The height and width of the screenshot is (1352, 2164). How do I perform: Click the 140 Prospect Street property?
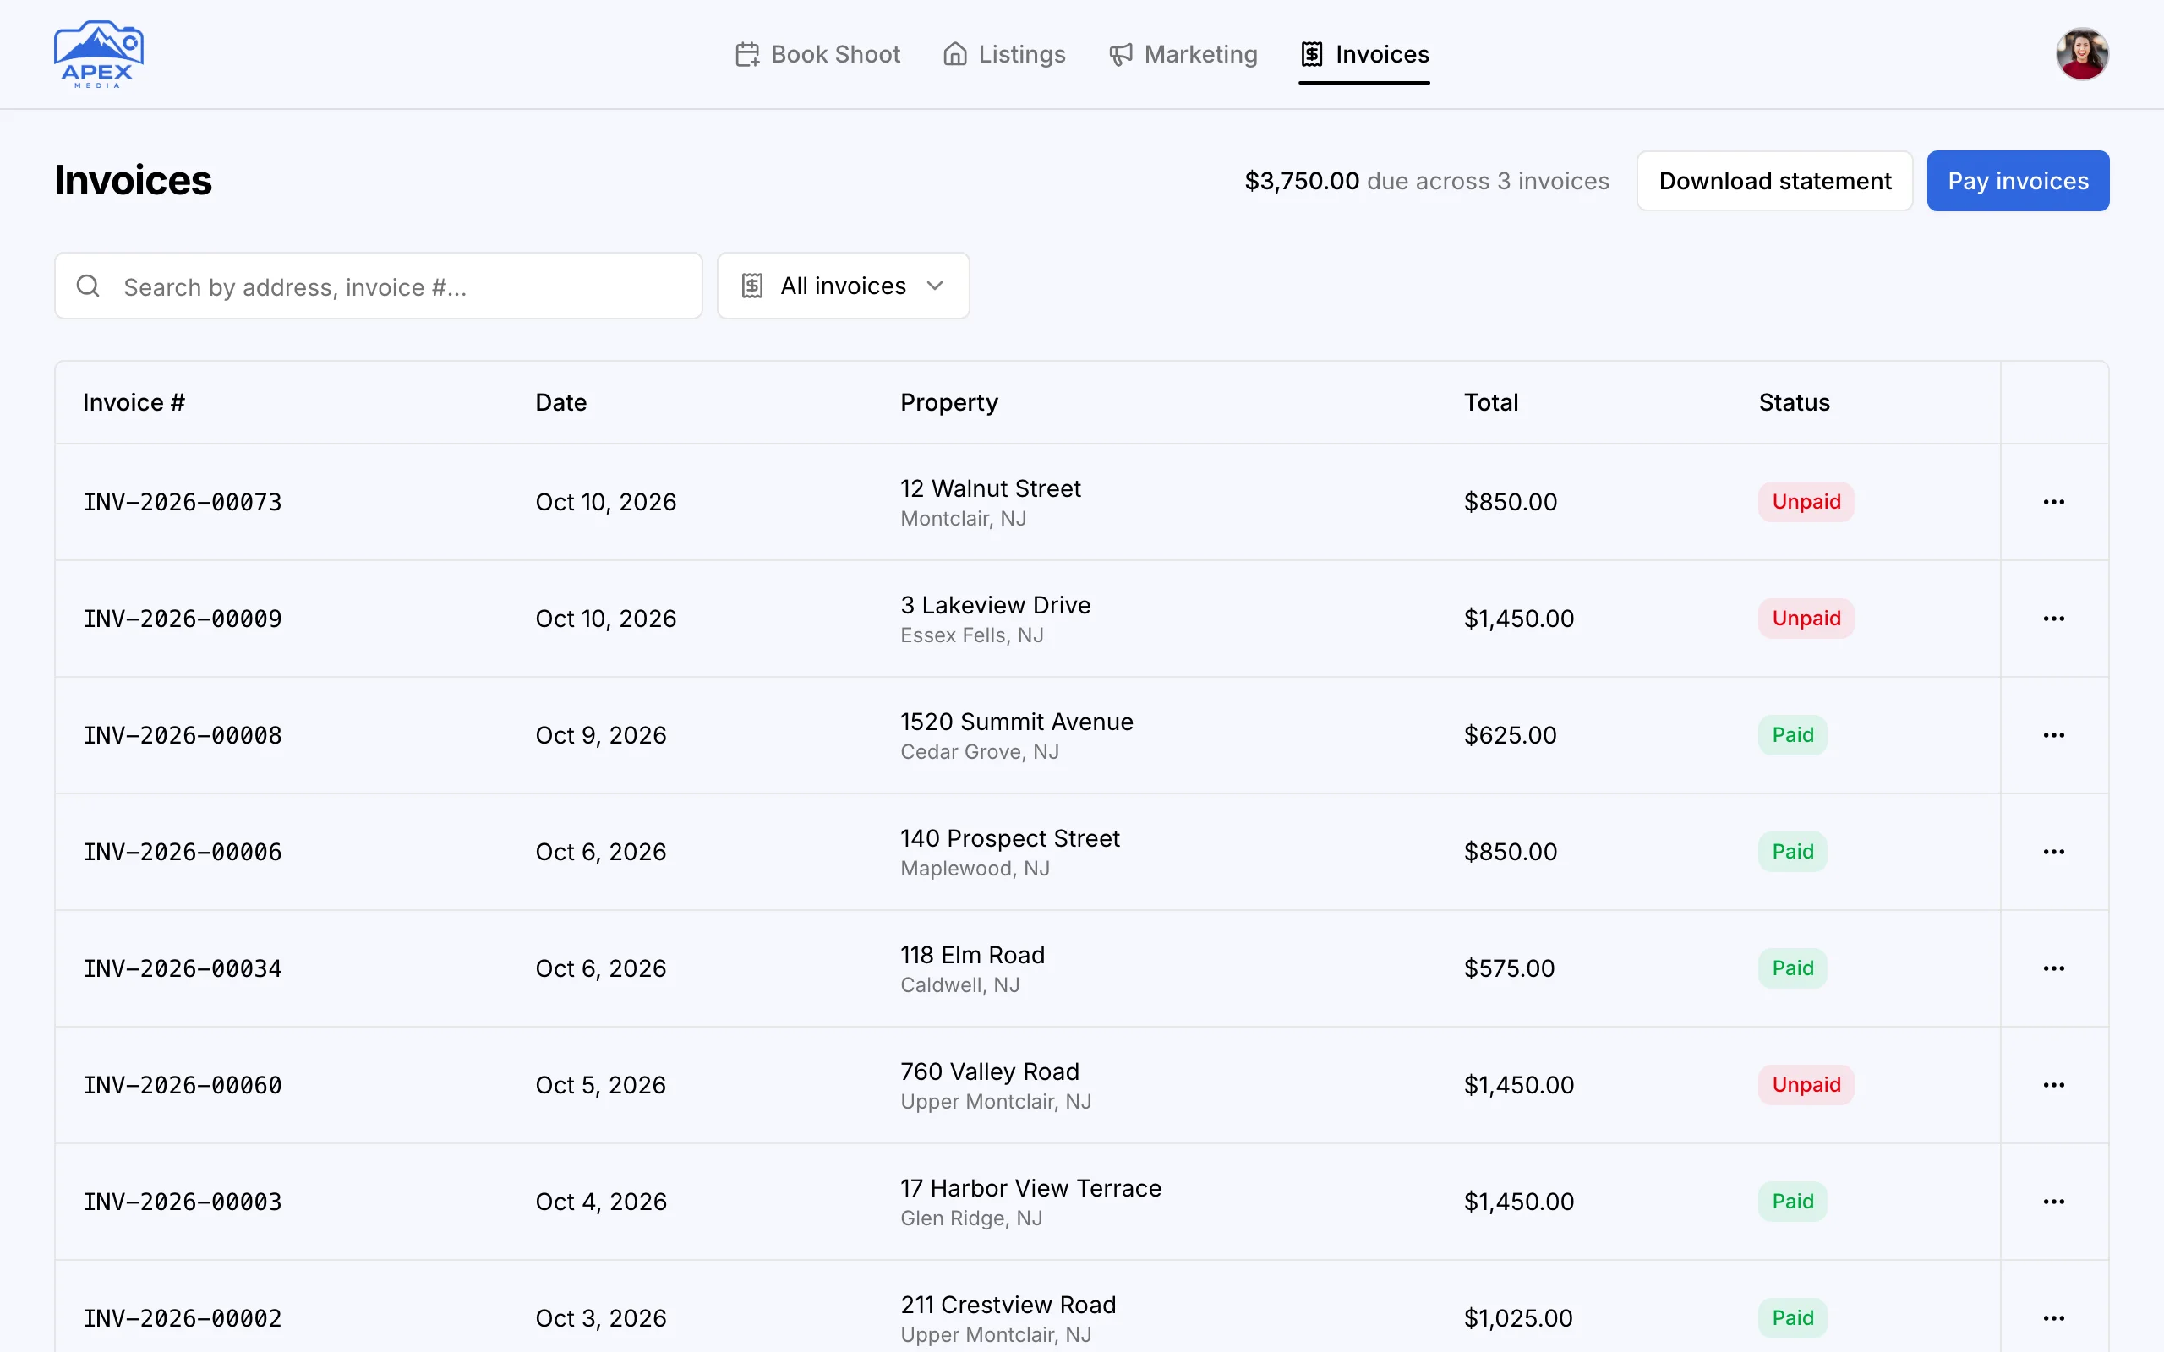point(1009,839)
